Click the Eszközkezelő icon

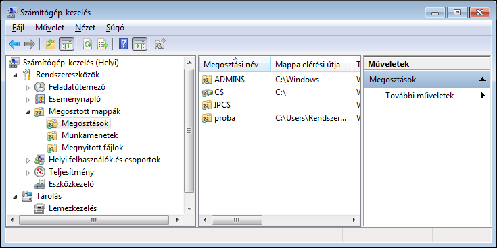[40, 184]
